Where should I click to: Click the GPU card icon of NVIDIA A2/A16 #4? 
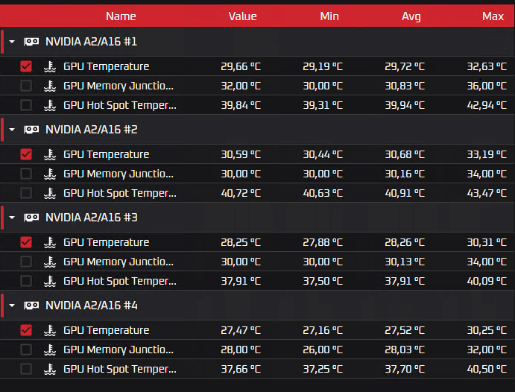point(31,306)
